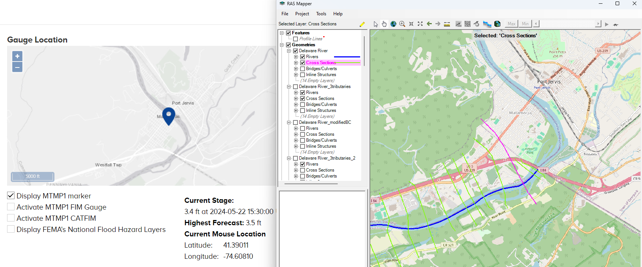Screen dimensions: 642x267
Task: Zoom to full extent globe icon
Action: tap(393, 24)
